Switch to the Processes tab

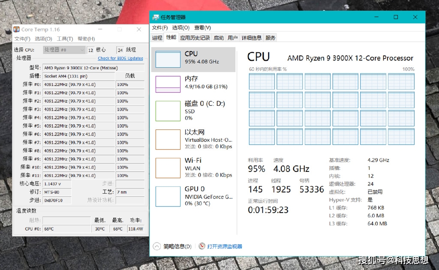point(157,38)
